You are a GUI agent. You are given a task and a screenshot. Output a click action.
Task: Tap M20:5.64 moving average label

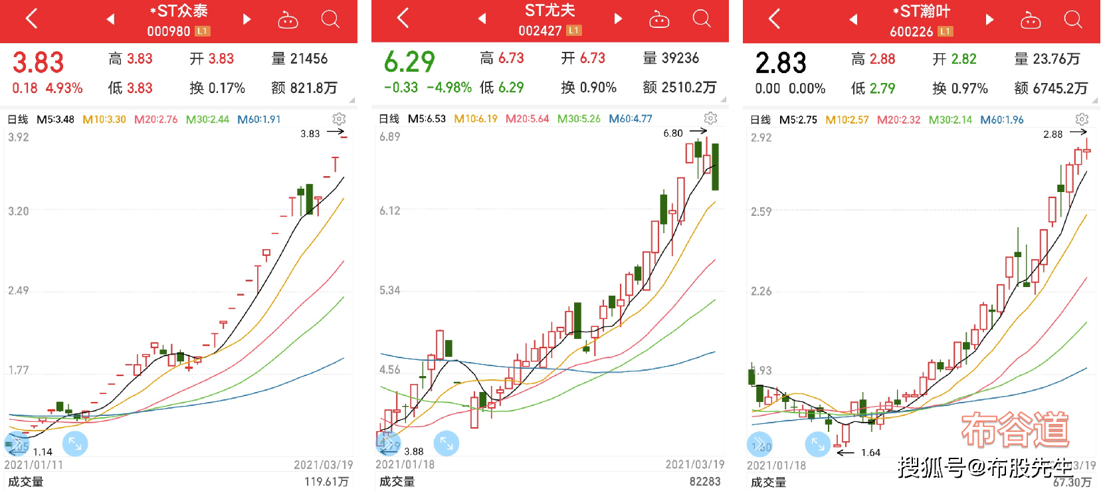pos(528,119)
